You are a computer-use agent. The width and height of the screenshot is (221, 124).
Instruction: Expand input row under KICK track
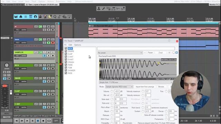tap(15, 72)
